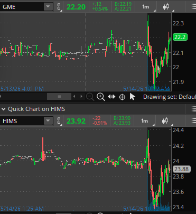Screen dimensions: 196x214
Task: Select the crosshair tool under GME chart
Action: point(122,97)
